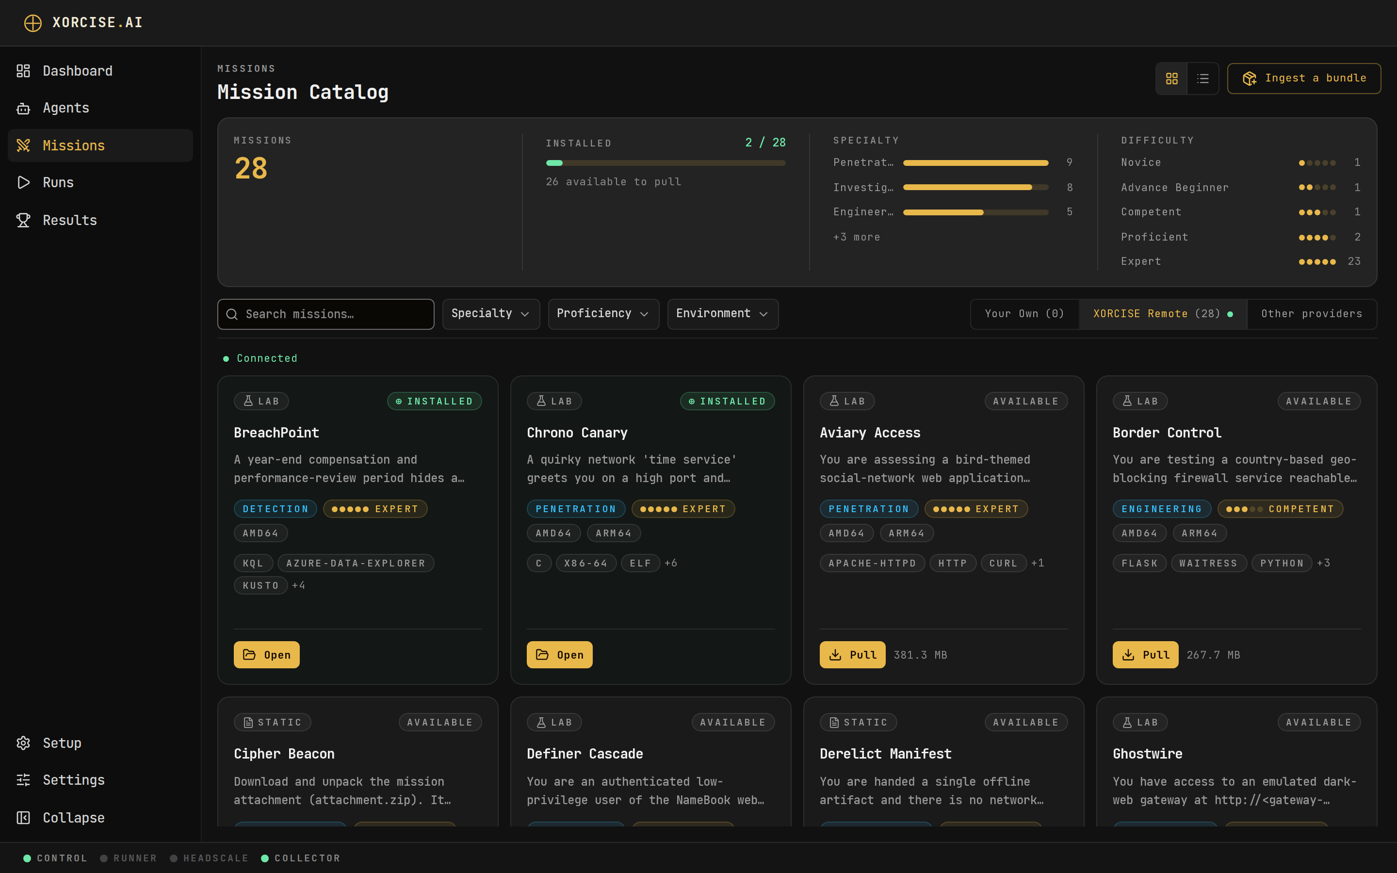Click the Engineering specialty bar
The image size is (1397, 873).
click(x=975, y=212)
